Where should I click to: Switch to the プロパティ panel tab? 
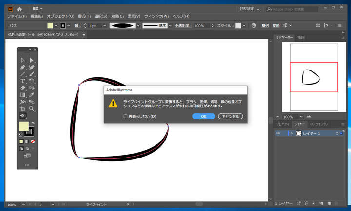click(x=283, y=124)
